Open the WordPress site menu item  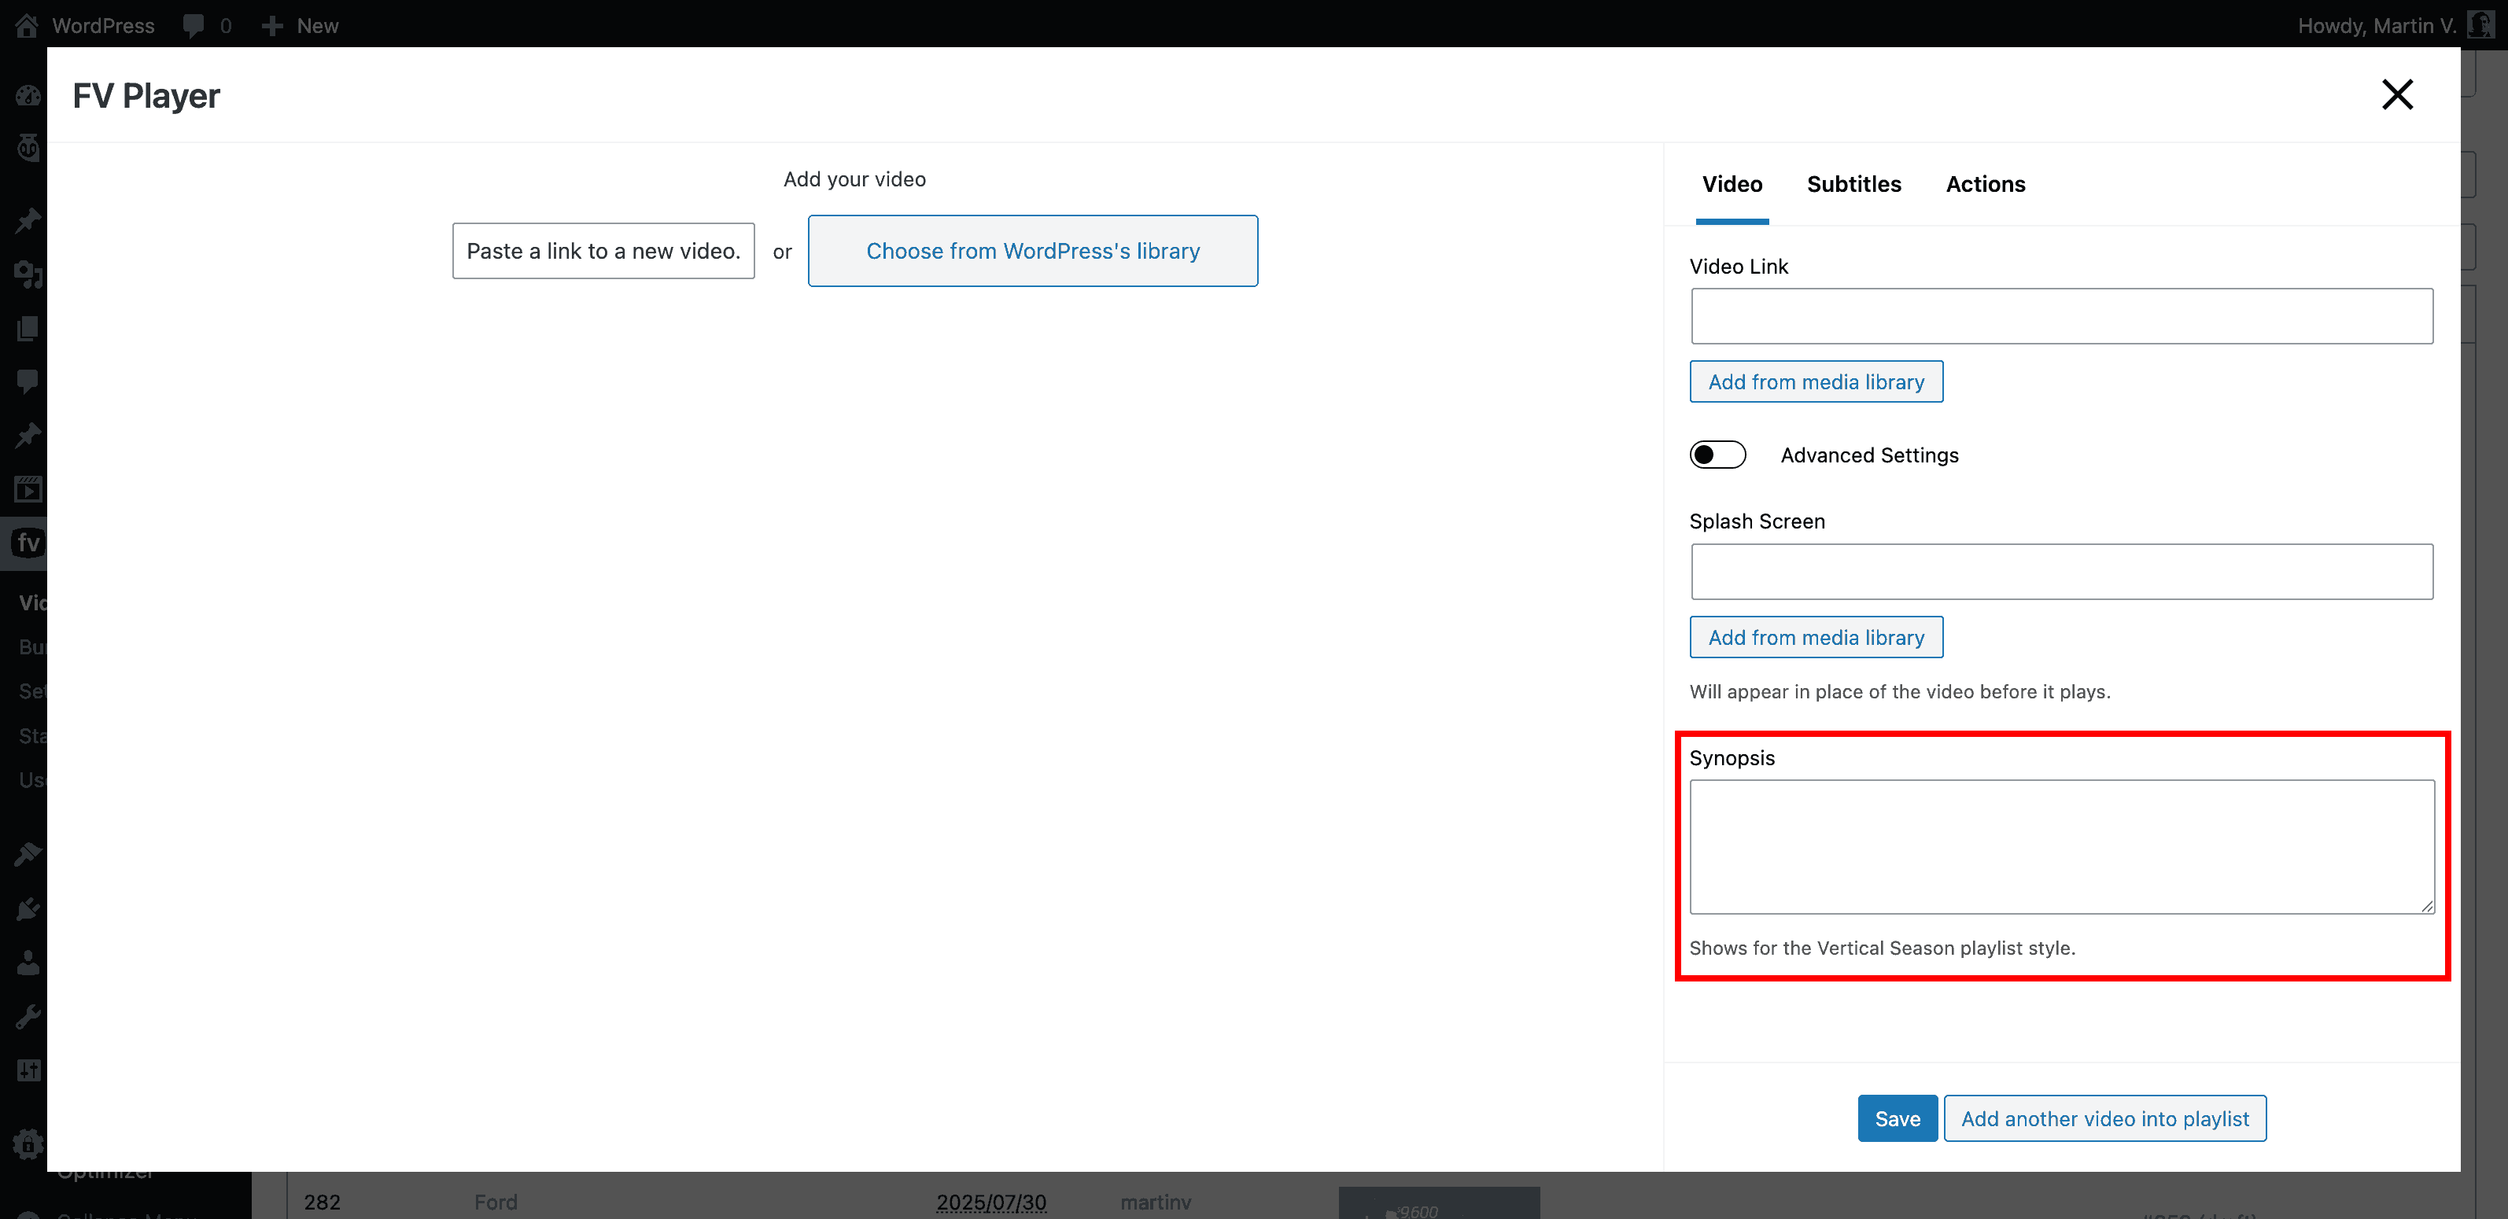pos(103,25)
